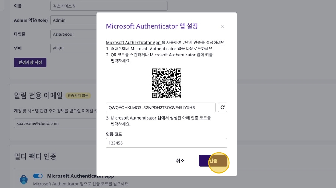Close the Microsoft Authenticator setup dialog
Viewport: 336px width, 188px height.
(x=223, y=27)
